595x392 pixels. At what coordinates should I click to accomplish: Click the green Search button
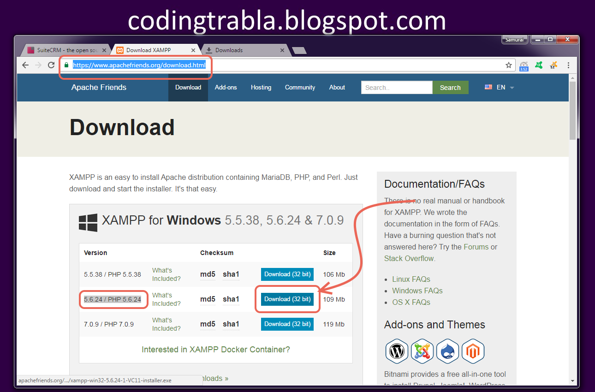451,88
